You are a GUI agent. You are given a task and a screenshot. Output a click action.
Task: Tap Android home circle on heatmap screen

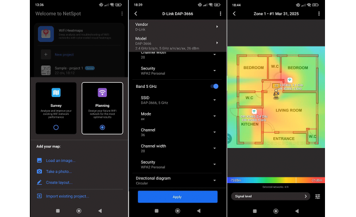point(276,211)
